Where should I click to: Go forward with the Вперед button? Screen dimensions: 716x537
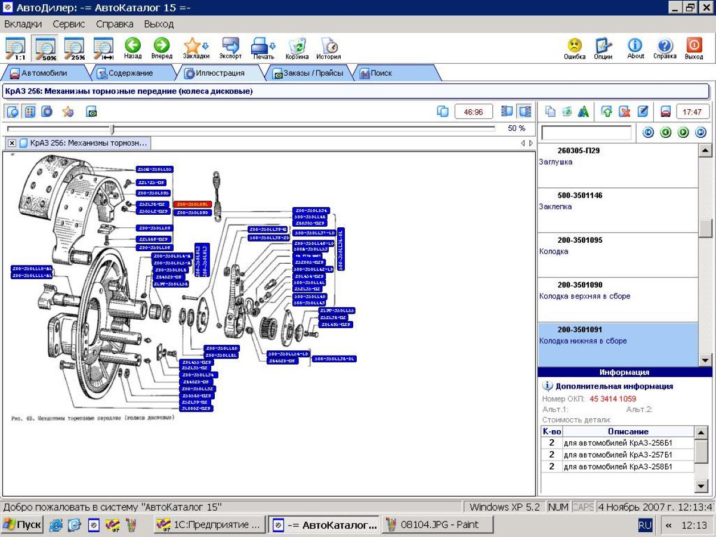(161, 48)
